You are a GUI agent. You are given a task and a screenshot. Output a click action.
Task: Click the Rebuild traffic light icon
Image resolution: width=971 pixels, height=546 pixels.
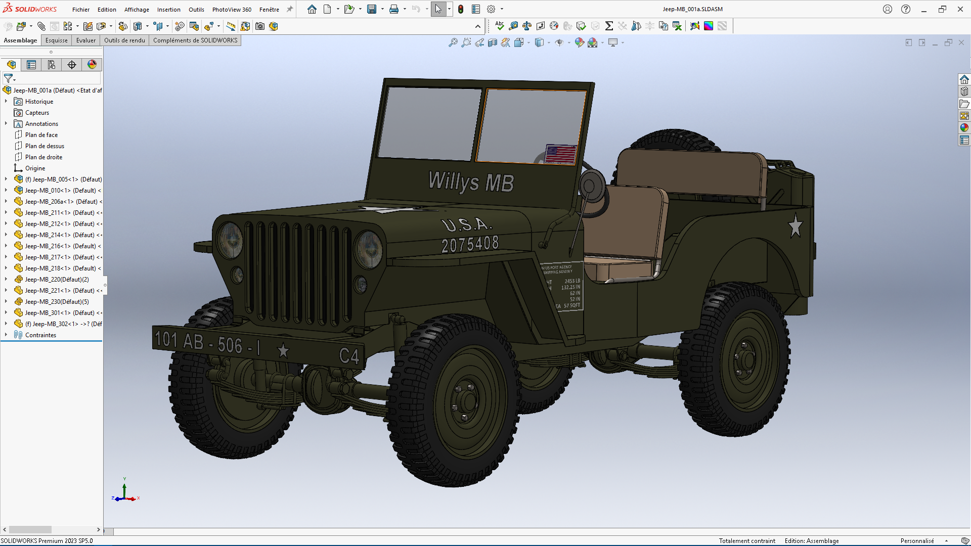click(461, 9)
